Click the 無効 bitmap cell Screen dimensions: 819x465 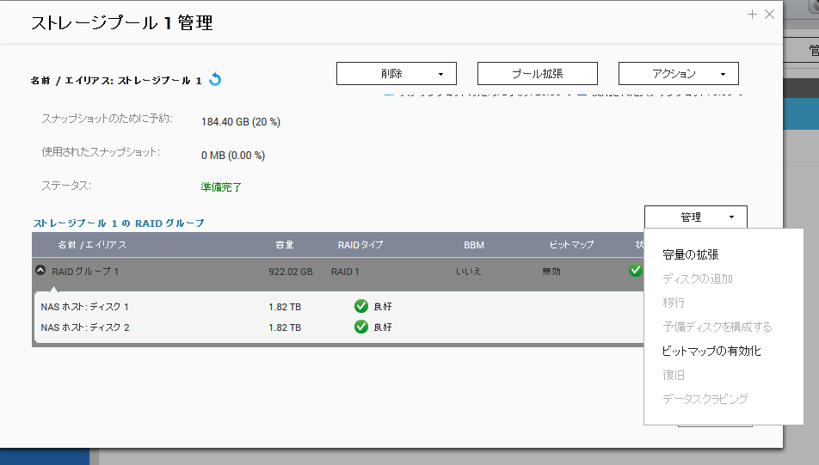(x=551, y=272)
